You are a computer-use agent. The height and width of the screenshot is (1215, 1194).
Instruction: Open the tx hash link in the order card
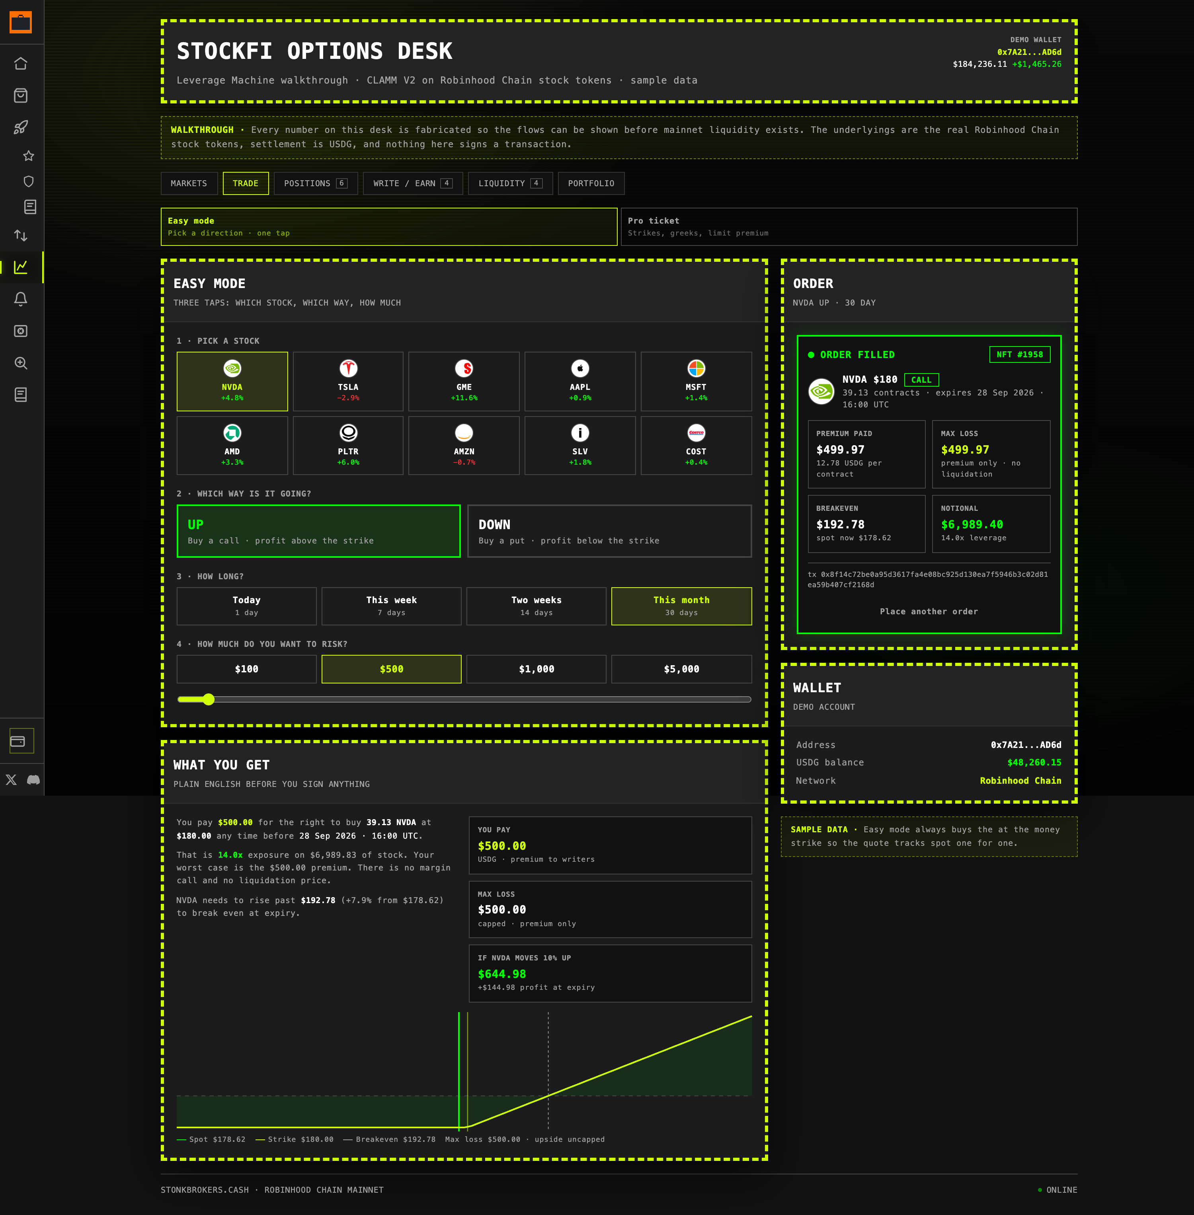pyautogui.click(x=927, y=579)
